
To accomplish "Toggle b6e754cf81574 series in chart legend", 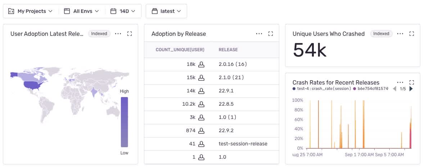I will [371, 88].
